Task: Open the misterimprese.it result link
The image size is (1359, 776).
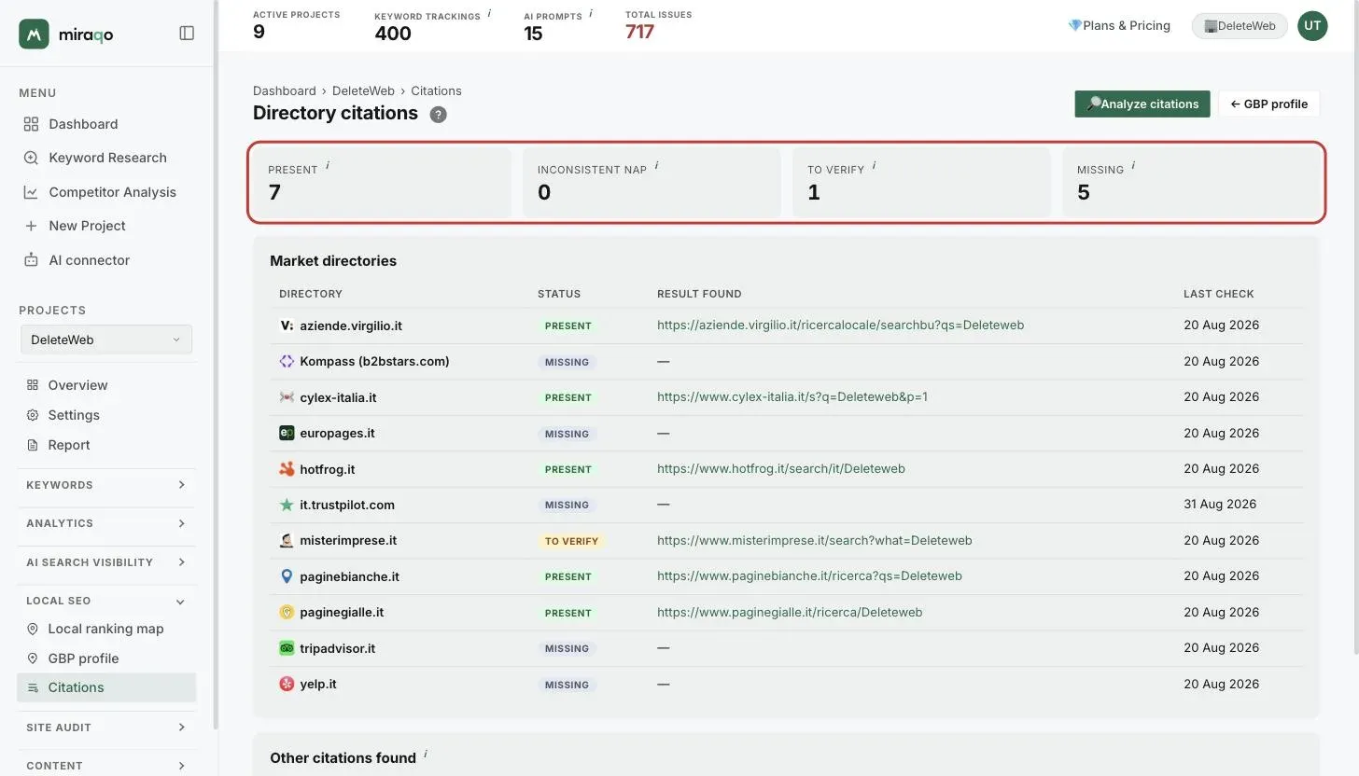Action: 815,541
